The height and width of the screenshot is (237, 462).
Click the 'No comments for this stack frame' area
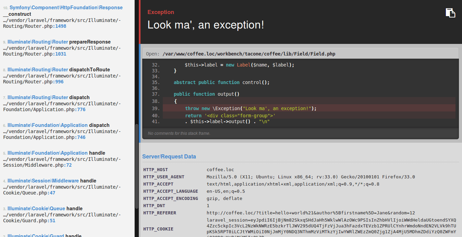[179, 133]
